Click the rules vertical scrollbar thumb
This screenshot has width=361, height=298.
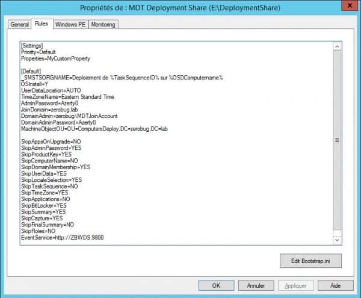[338, 140]
